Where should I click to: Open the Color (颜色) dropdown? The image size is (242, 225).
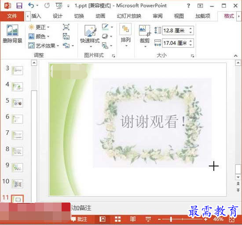39,37
